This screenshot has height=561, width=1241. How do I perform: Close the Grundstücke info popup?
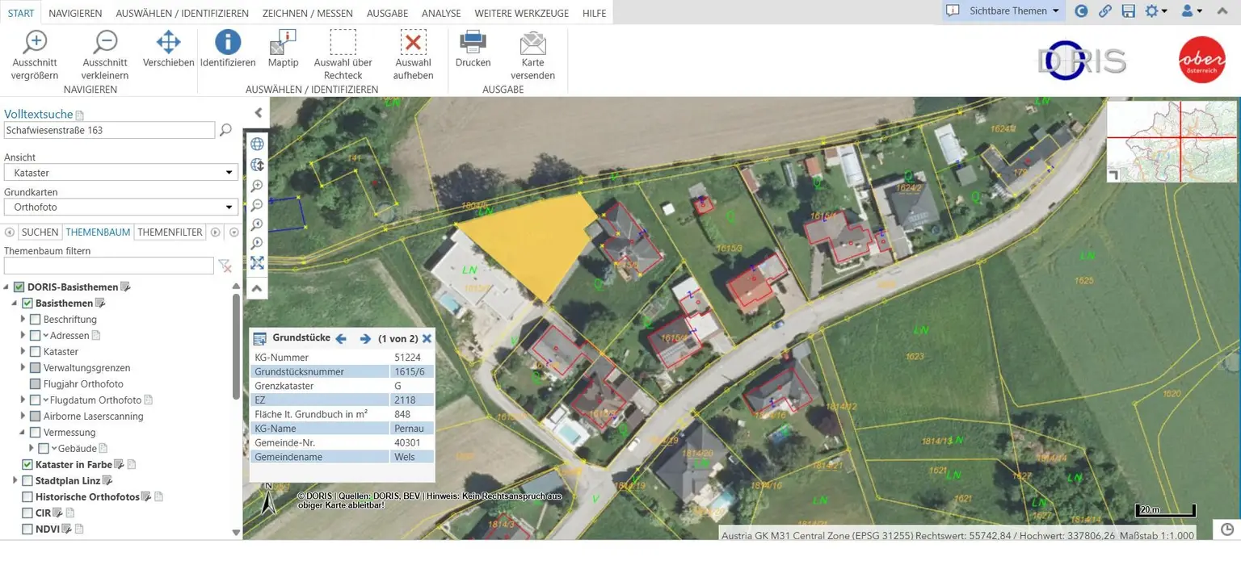click(x=427, y=338)
